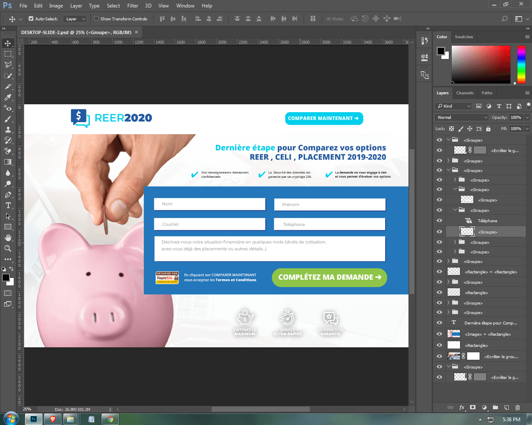Screen dimensions: 532x425
Task: Create new adjustment layer icon
Action: click(484, 408)
